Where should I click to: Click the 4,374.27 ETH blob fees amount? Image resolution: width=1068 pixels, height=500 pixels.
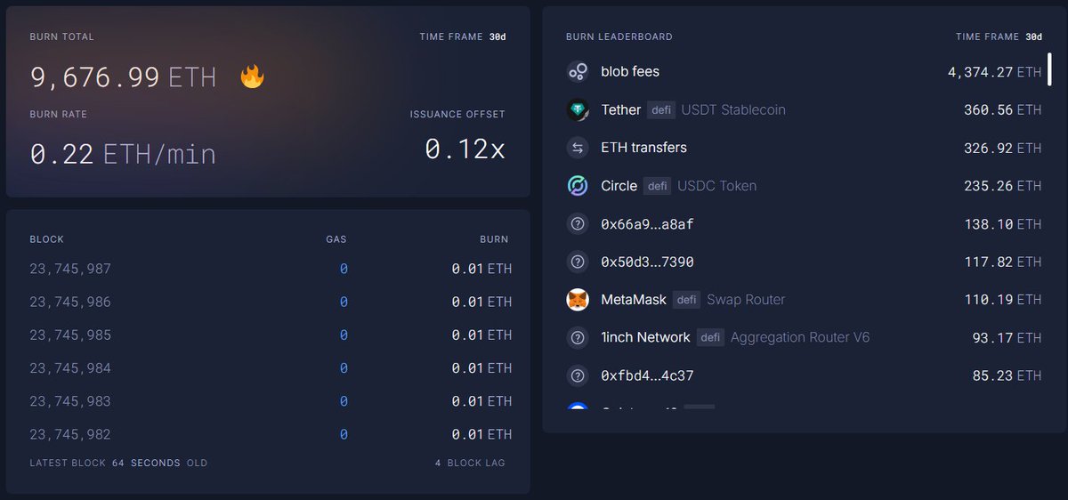994,72
